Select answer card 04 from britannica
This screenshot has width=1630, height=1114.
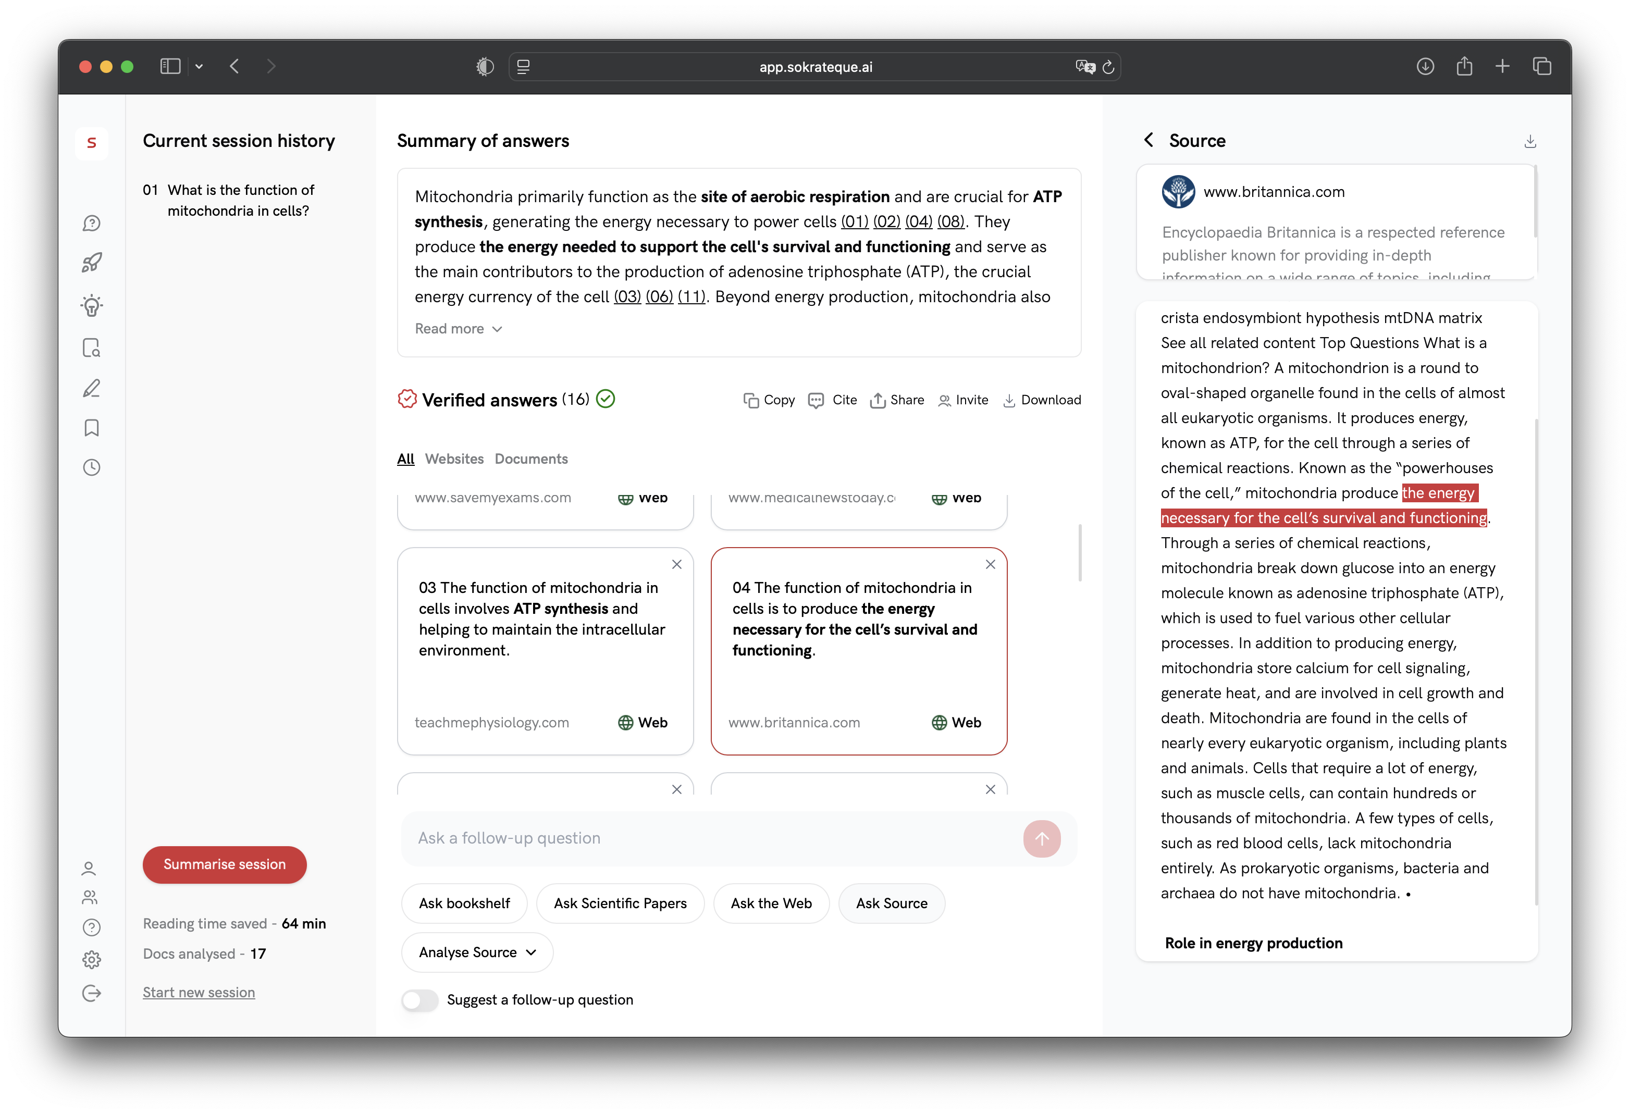pyautogui.click(x=858, y=651)
